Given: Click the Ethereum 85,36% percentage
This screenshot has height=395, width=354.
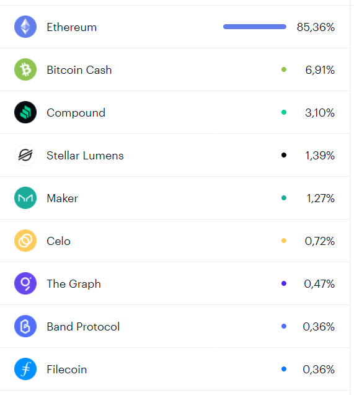Looking at the screenshot, I should 316,27.
